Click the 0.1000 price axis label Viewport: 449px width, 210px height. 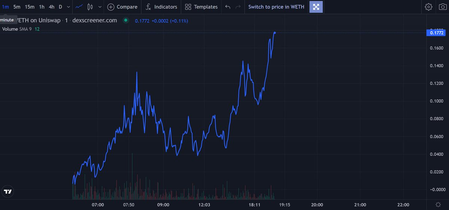(437, 101)
